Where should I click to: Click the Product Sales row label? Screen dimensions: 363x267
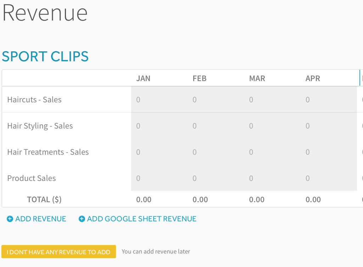point(32,178)
